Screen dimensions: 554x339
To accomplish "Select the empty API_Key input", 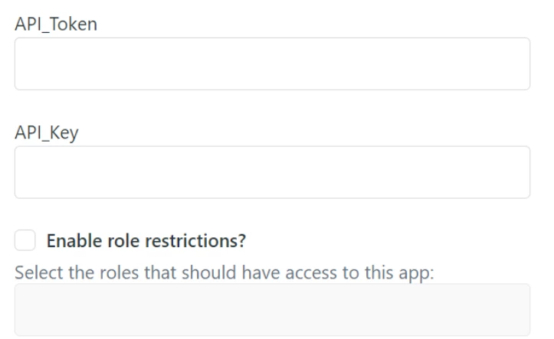I will 272,172.
